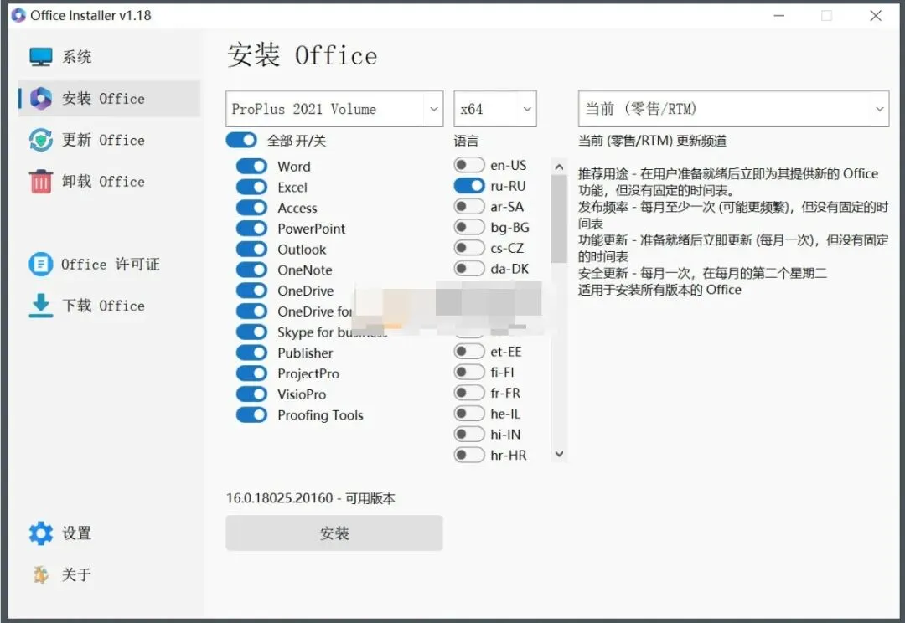Open the 系统 page in sidebar
Image resolution: width=905 pixels, height=623 pixels.
pyautogui.click(x=110, y=57)
